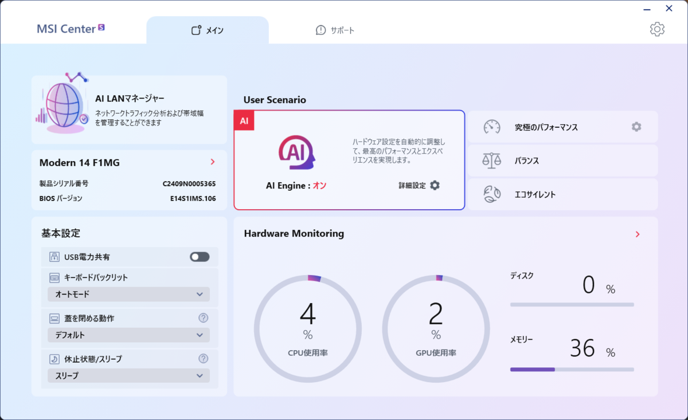Click the メイン tab icon
The width and height of the screenshot is (688, 420).
click(x=196, y=30)
